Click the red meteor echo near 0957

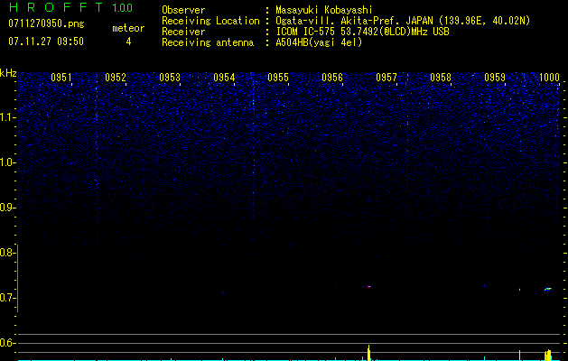pos(368,287)
